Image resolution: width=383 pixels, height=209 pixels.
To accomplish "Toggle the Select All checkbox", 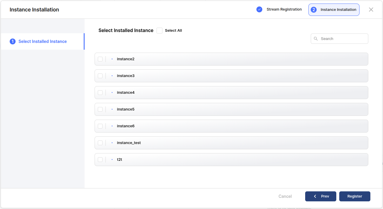I will coord(159,31).
